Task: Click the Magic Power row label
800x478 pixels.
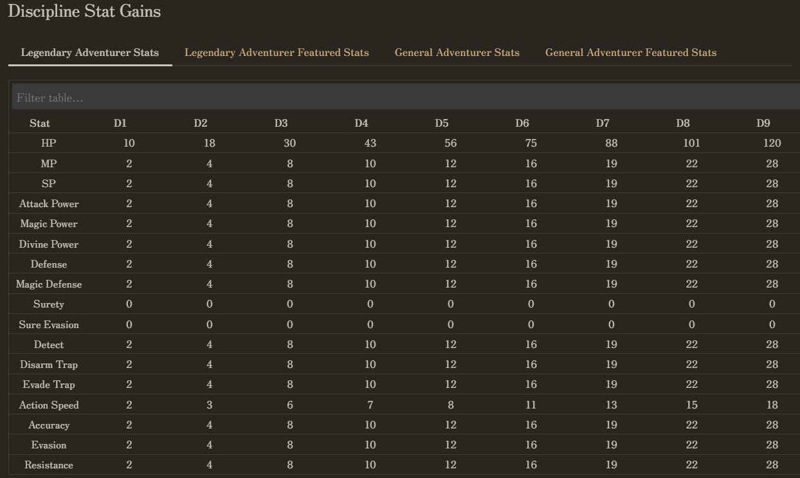Action: pyautogui.click(x=49, y=224)
